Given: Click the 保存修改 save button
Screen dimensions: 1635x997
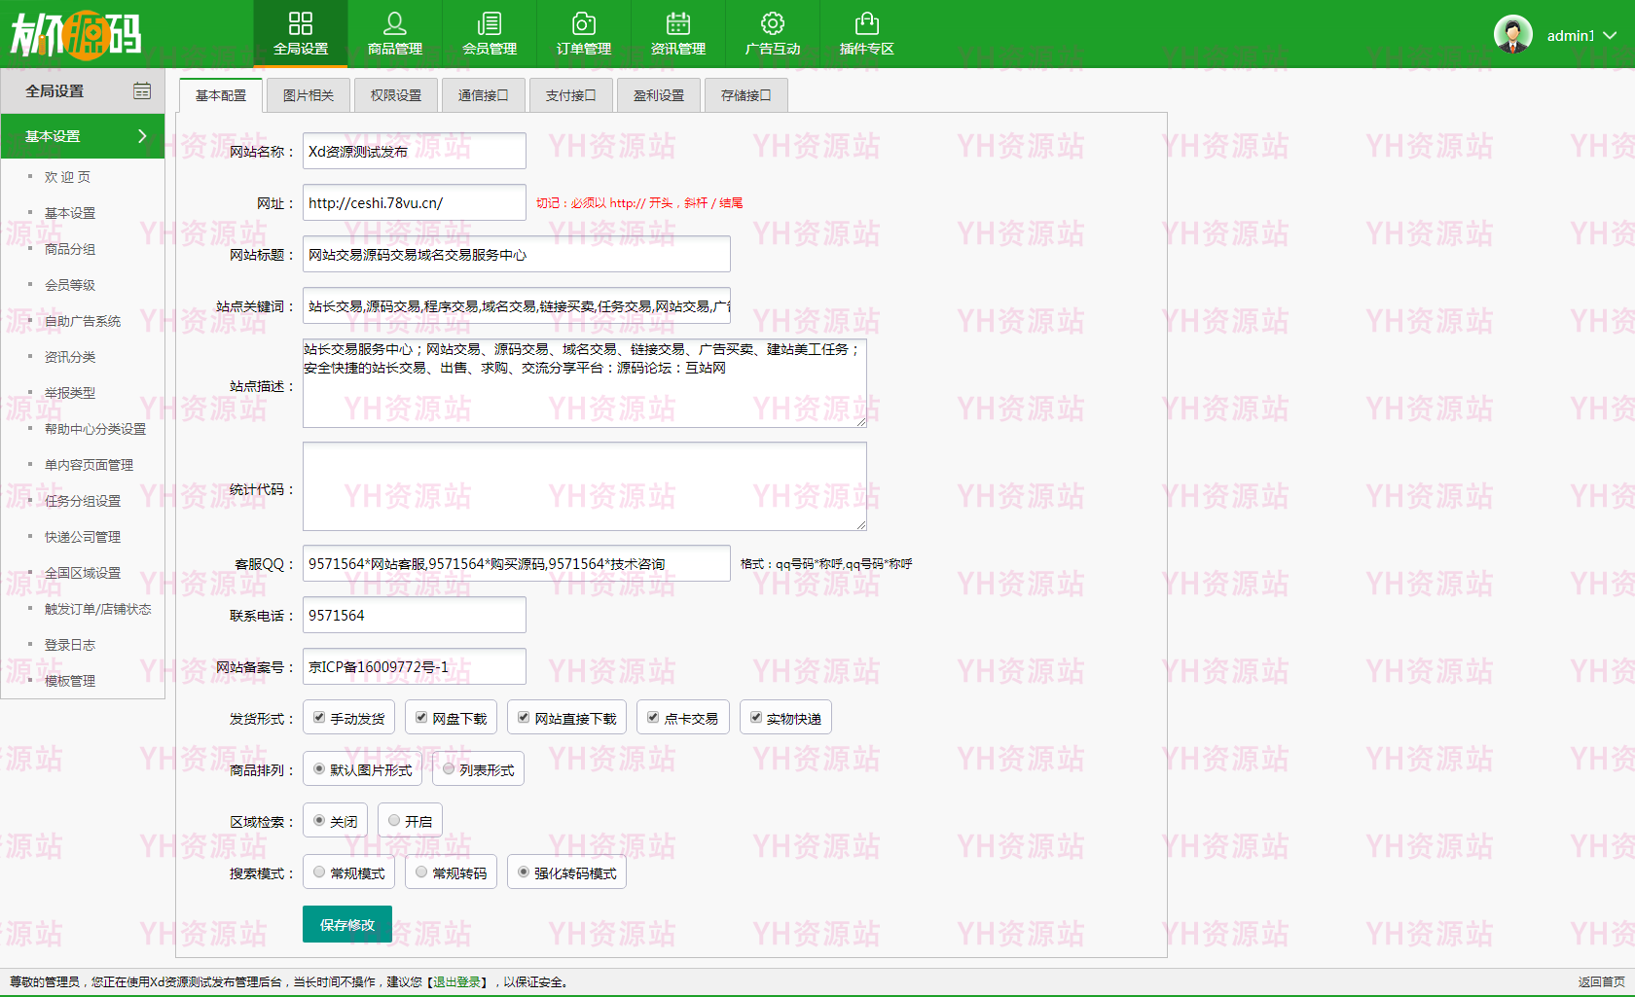Looking at the screenshot, I should (x=347, y=924).
